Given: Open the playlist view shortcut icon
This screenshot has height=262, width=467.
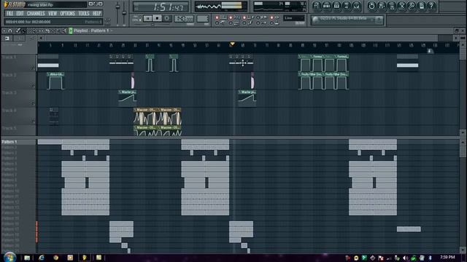Looking at the screenshot, I should pyautogui.click(x=317, y=6).
